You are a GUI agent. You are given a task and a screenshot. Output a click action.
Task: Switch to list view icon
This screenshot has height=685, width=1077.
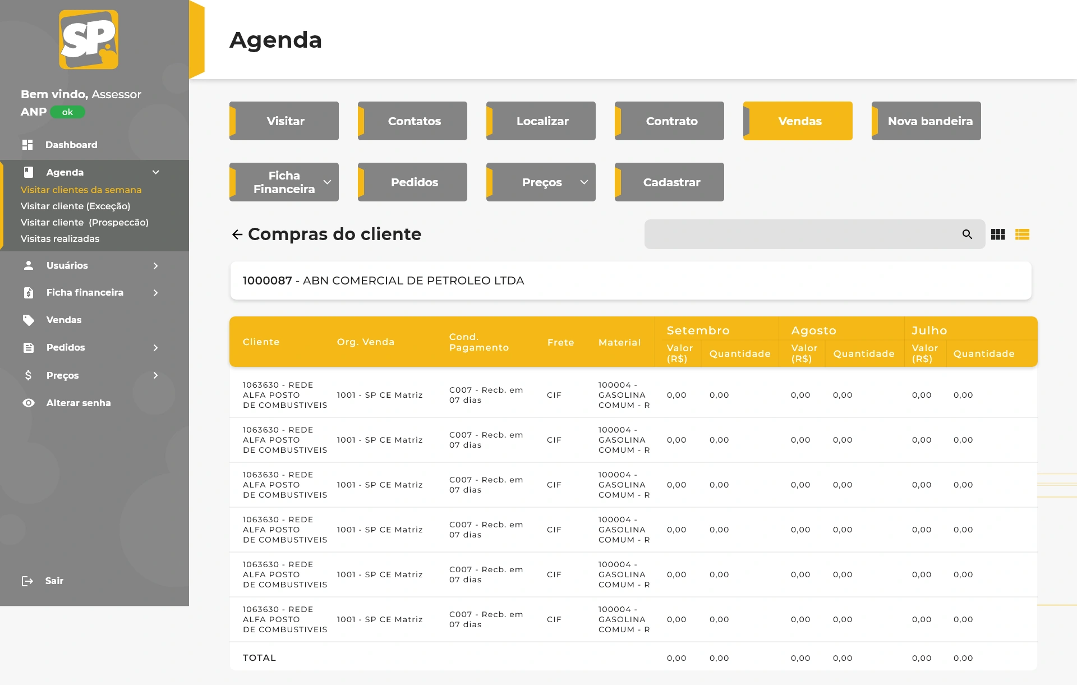[x=1022, y=235]
